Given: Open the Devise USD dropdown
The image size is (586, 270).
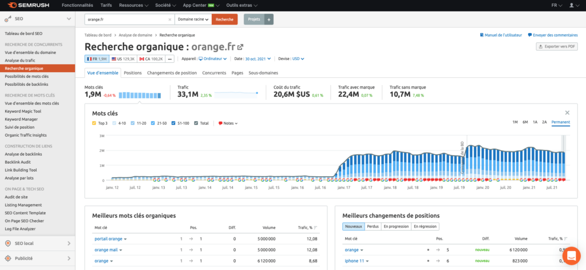Looking at the screenshot, I should click(x=298, y=58).
